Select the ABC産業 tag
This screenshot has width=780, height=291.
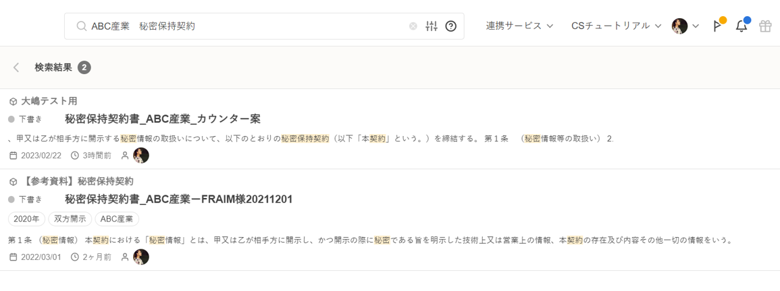117,219
